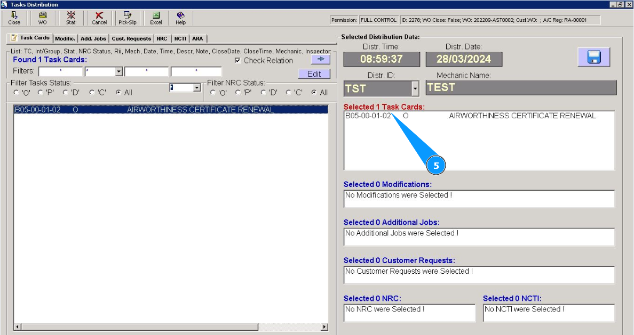Click the 'No NCTI were Selected !' box
This screenshot has width=634, height=335.
click(549, 313)
